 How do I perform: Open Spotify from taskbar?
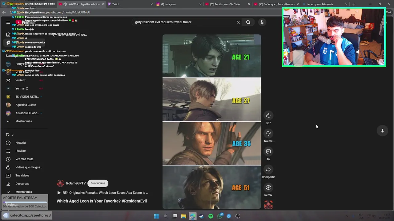(211, 216)
